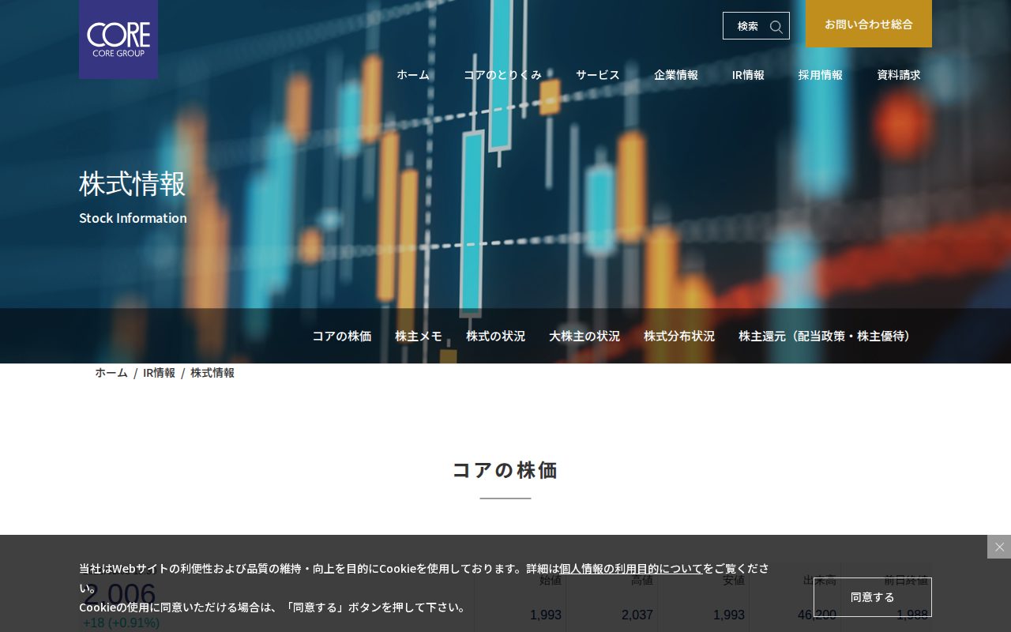This screenshot has height=632, width=1011.
Task: Jump to 株式の状況 section tab
Action: pos(495,336)
